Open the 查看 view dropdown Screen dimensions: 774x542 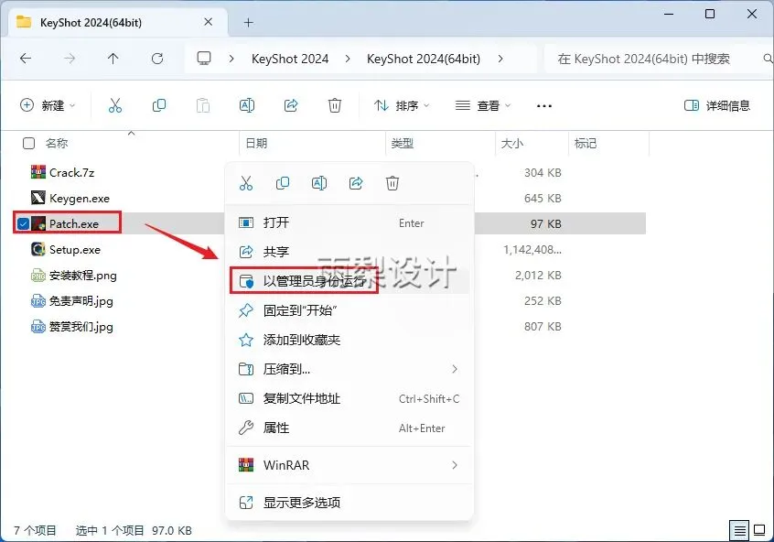(x=483, y=105)
